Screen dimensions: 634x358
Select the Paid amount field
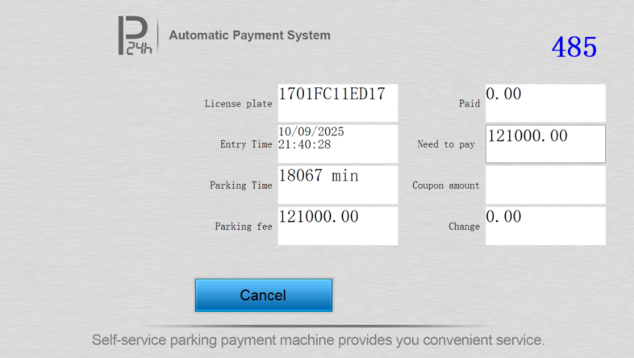(545, 103)
